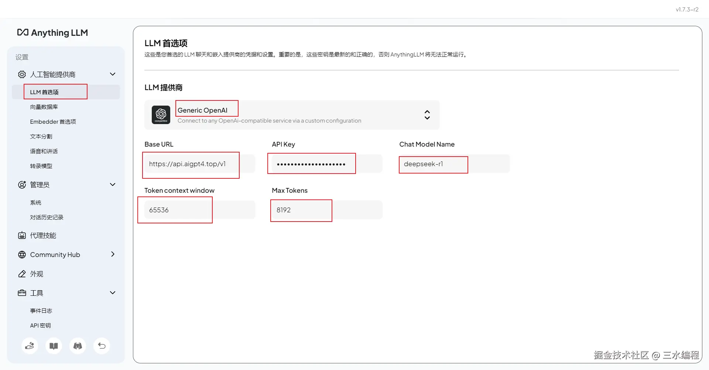Image resolution: width=709 pixels, height=370 pixels.
Task: Click the 工具 section label
Action: tap(37, 293)
